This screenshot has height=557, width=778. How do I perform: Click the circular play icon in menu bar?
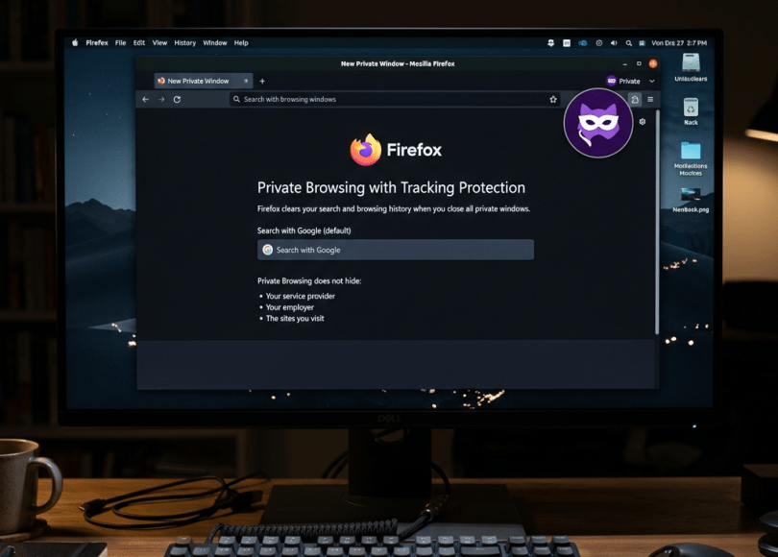pos(599,43)
